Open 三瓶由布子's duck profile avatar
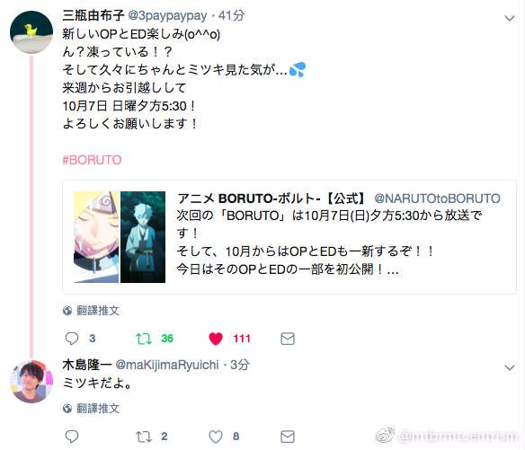525x450 pixels. (31, 32)
